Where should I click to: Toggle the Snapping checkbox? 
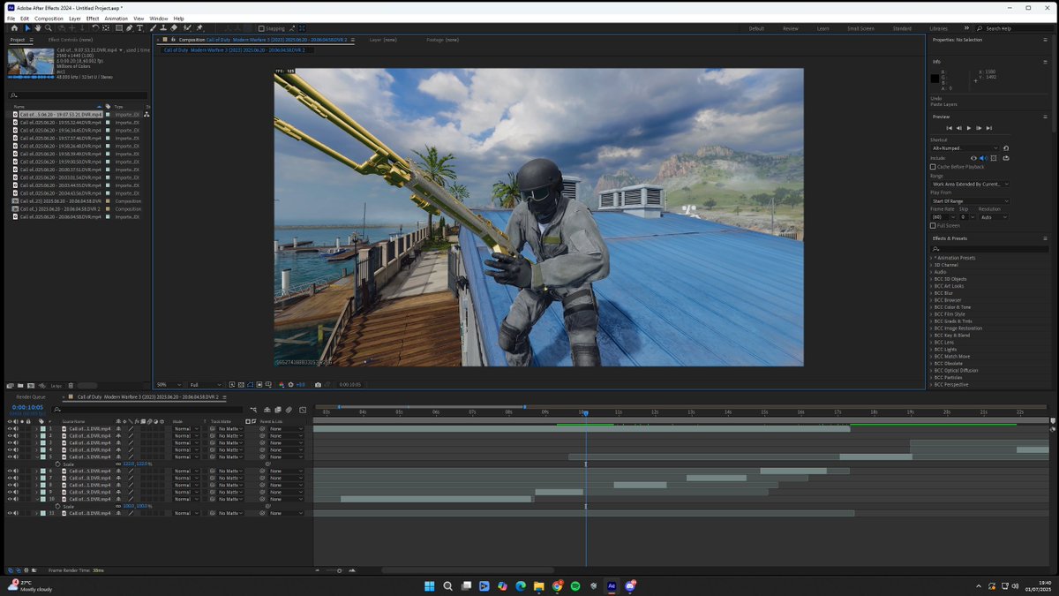pos(262,28)
